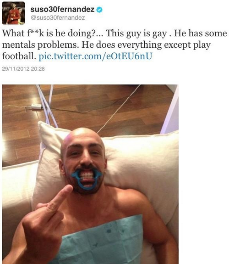Image resolution: width=229 pixels, height=264 pixels.
Task: Click the blue verified badge icon
Action: [99, 10]
